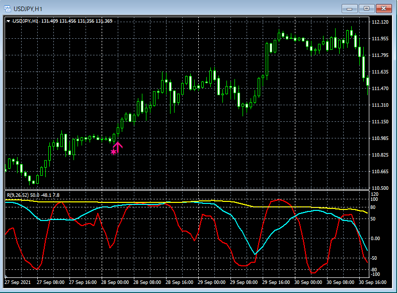Click the 112.120 price scale label

(x=380, y=22)
